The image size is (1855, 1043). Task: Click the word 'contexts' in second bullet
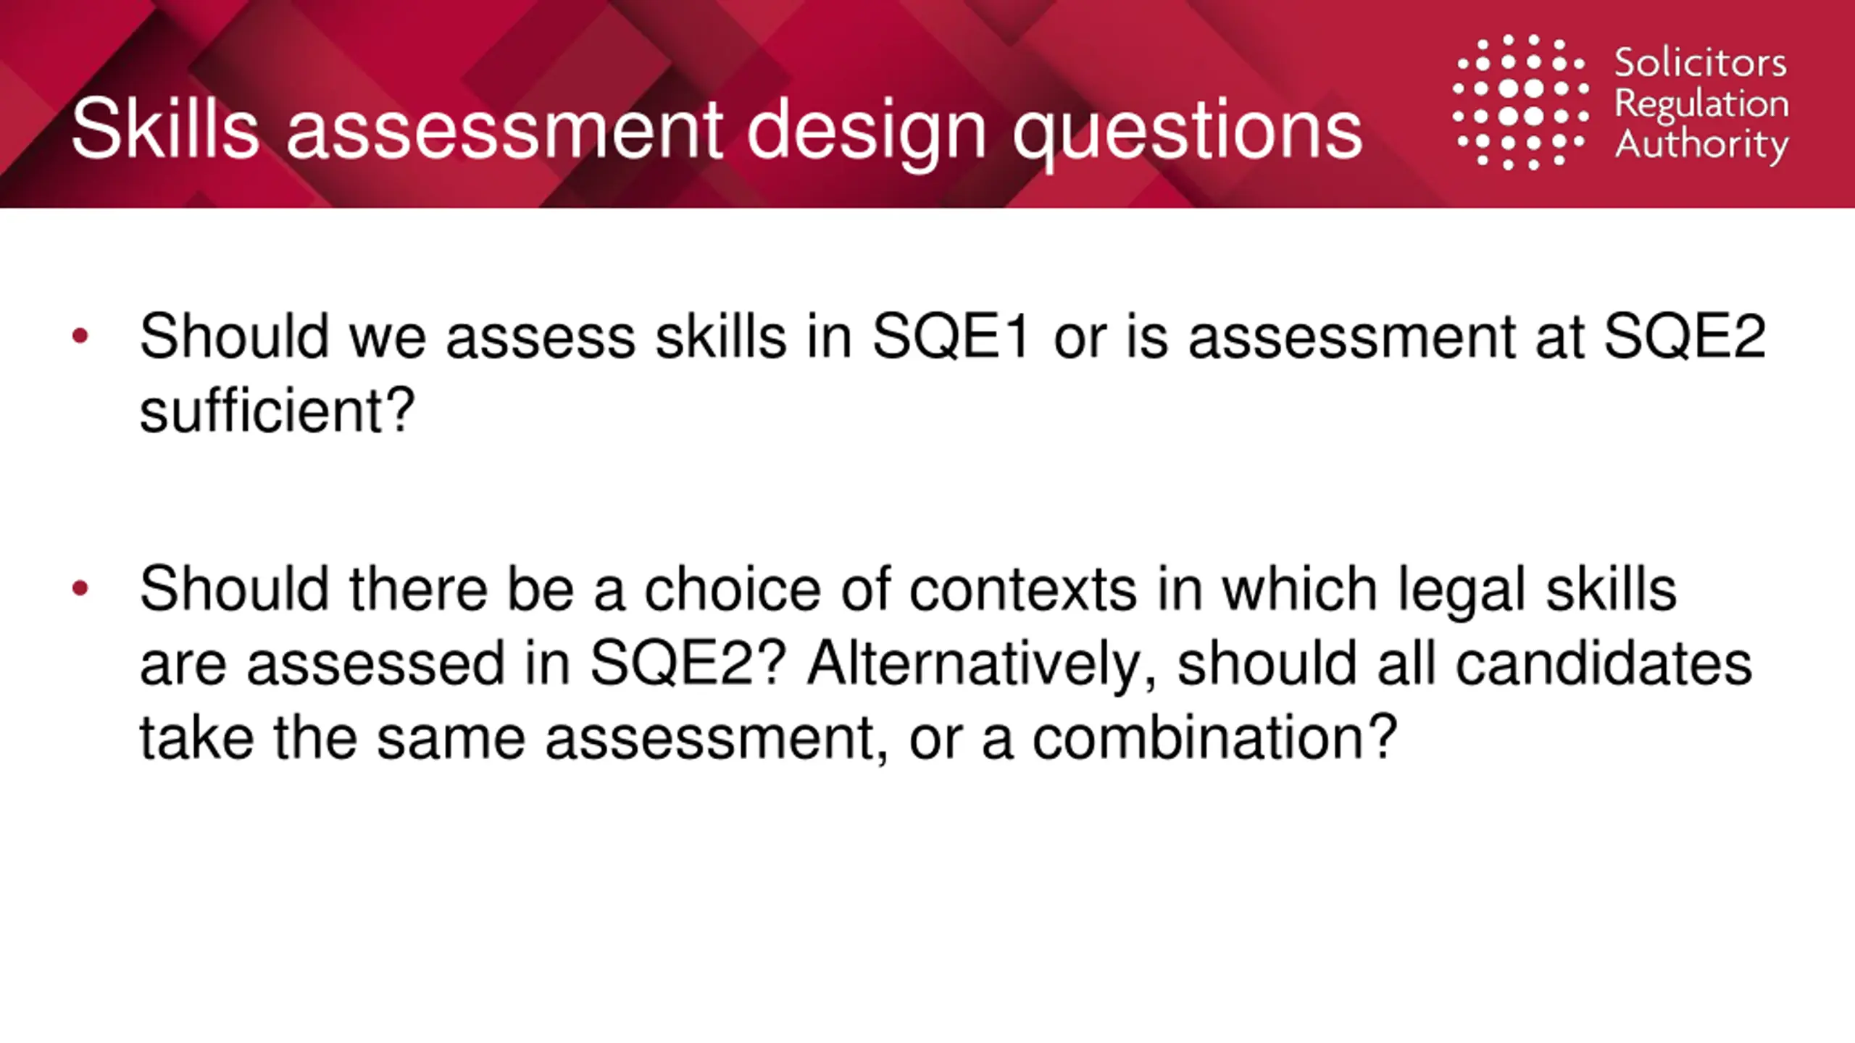point(1023,588)
